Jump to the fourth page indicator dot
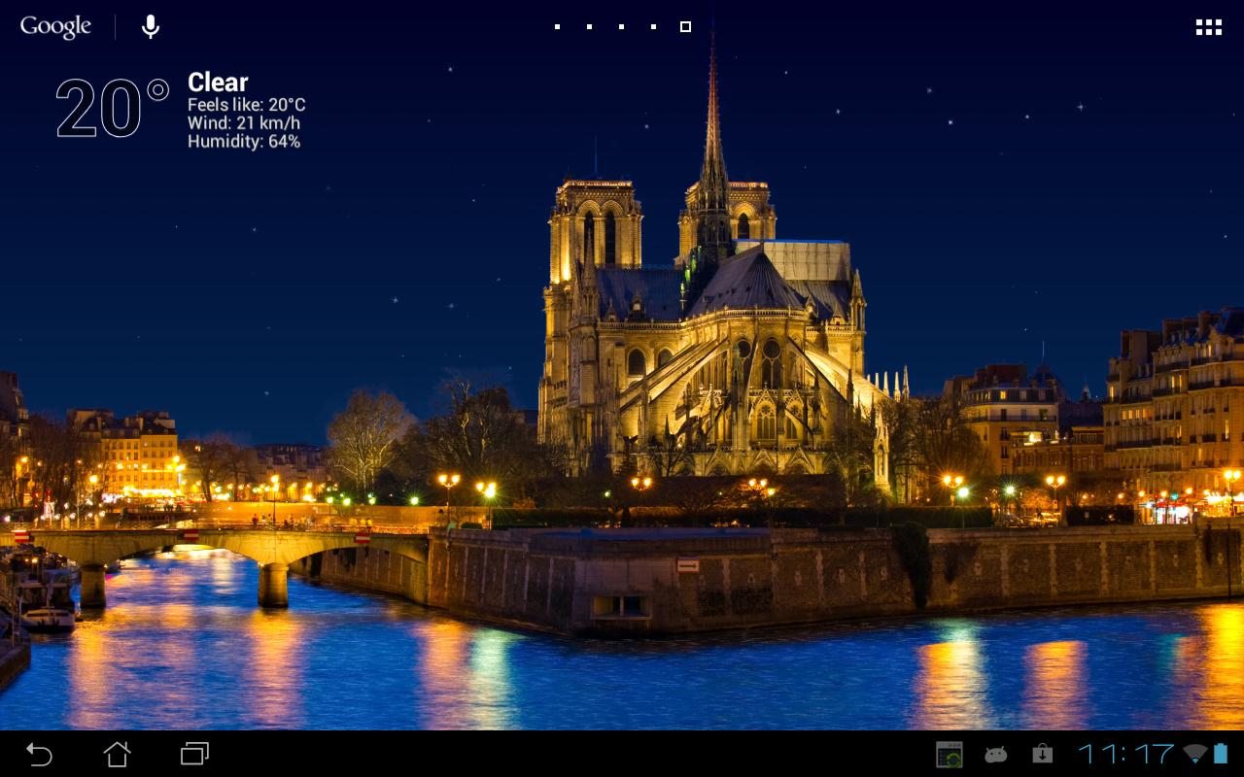The width and height of the screenshot is (1244, 777). 653,27
